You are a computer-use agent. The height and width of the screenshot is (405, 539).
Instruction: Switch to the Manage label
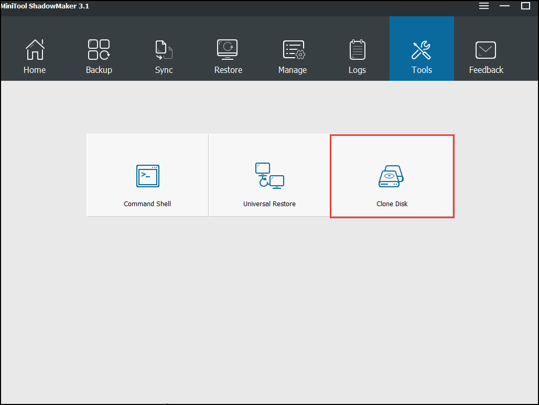[x=293, y=70]
